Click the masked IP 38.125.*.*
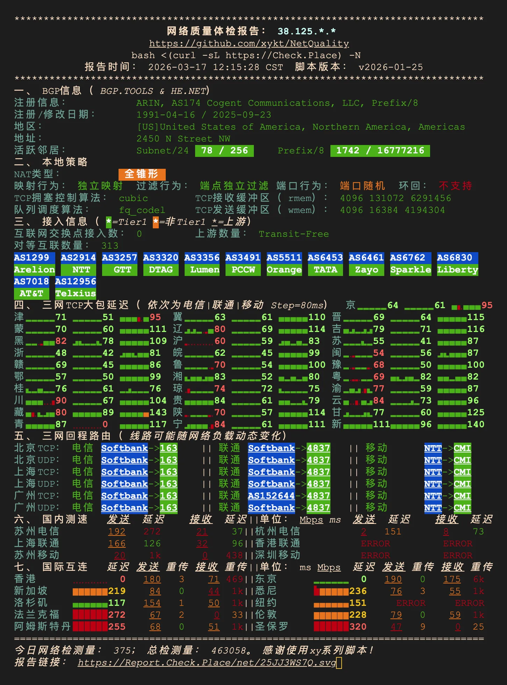This screenshot has height=685, width=507. pos(307,32)
